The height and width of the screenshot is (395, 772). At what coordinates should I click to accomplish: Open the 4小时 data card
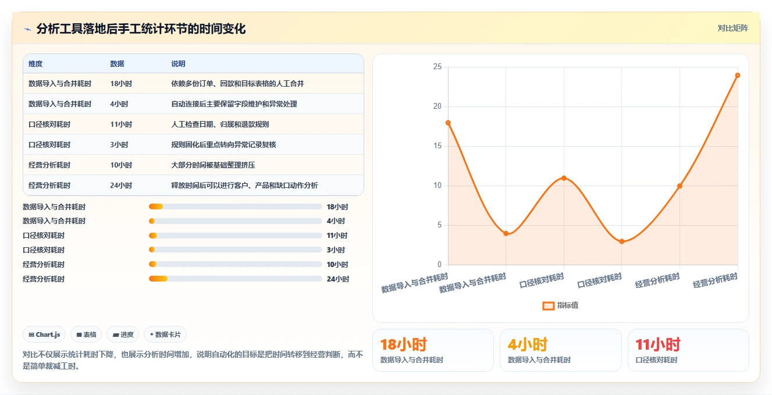(561, 350)
